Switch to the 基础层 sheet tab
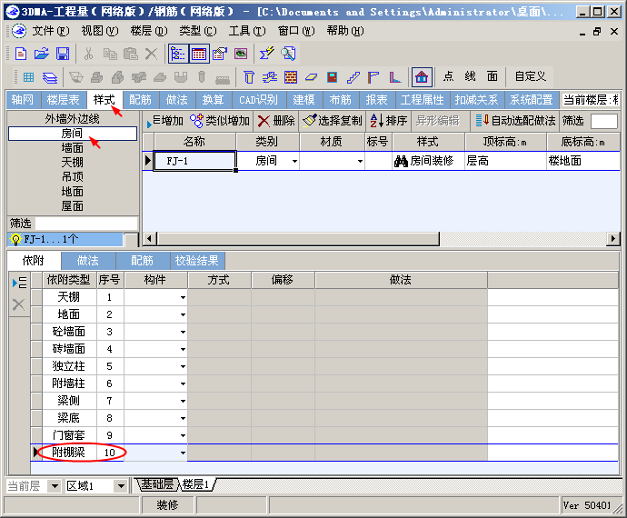Screen dimensions: 627x518 [x=157, y=484]
